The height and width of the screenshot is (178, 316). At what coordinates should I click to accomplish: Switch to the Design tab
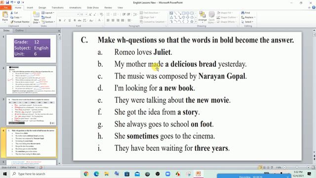(42, 7)
